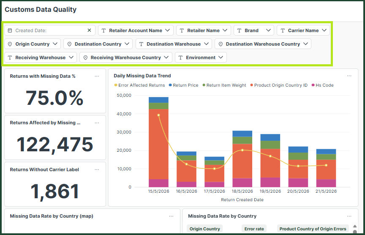Click the 21/5/2026 stacked bar
The width and height of the screenshot is (365, 235).
click(326, 168)
